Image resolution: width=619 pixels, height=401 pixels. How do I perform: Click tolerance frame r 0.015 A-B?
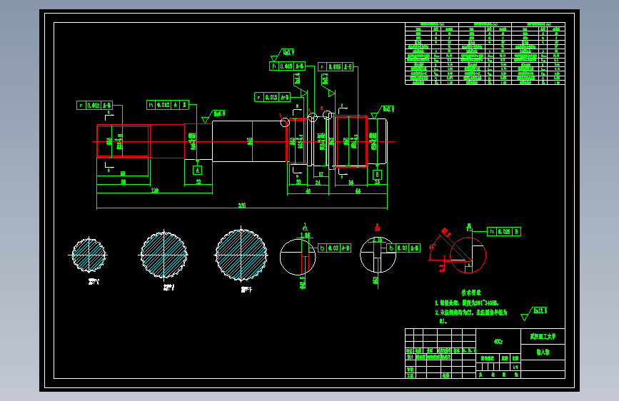coord(273,97)
